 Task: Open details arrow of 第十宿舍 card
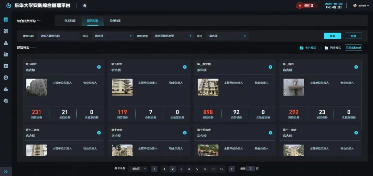point(184,133)
